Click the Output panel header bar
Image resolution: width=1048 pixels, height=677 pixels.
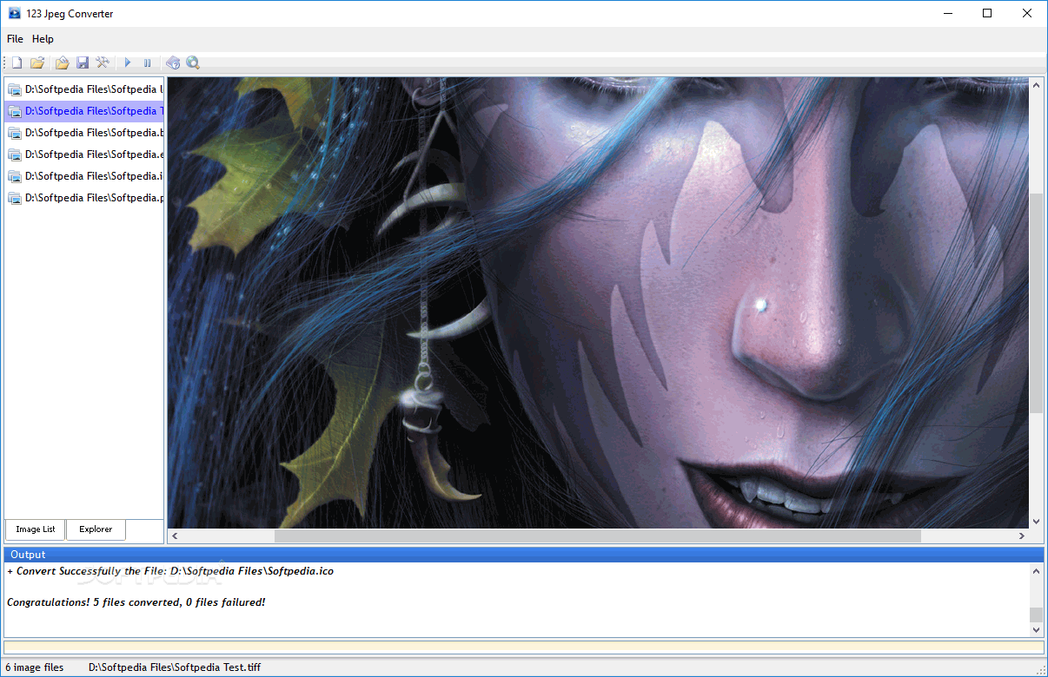click(524, 555)
